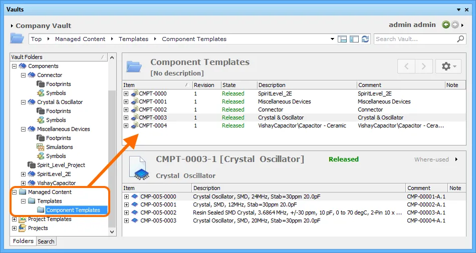This screenshot has height=253, width=476.
Task: Click the Crystal & Oscillator folder icon
Action: click(x=32, y=102)
